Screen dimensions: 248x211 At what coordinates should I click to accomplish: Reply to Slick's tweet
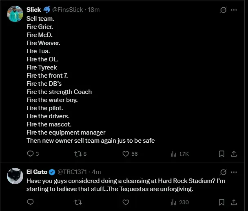click(x=30, y=154)
